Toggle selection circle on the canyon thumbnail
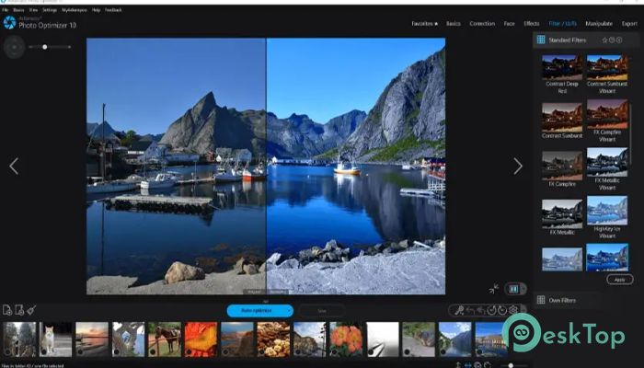Screen dimensions: 644x368 pos(225,352)
